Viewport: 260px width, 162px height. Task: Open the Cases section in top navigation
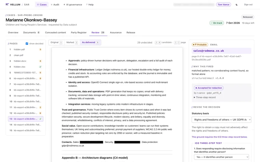[x=42, y=5]
